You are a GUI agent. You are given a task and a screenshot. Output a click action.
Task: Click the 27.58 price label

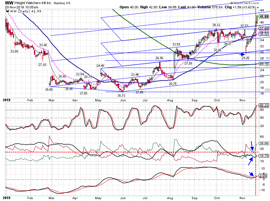pos(188,63)
